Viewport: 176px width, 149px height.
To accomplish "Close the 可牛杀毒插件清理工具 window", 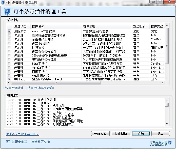I will pyautogui.click(x=169, y=2).
